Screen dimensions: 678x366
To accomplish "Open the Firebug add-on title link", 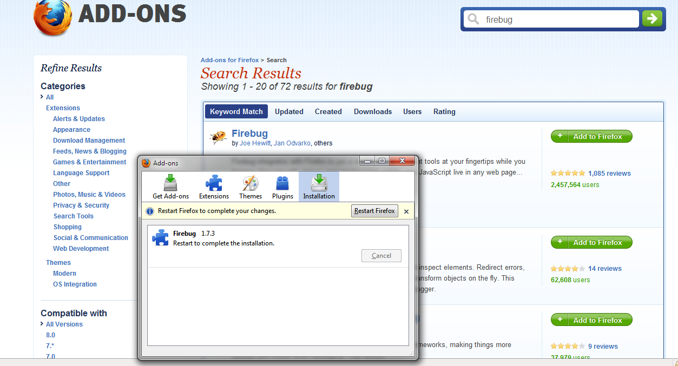I will coord(249,133).
